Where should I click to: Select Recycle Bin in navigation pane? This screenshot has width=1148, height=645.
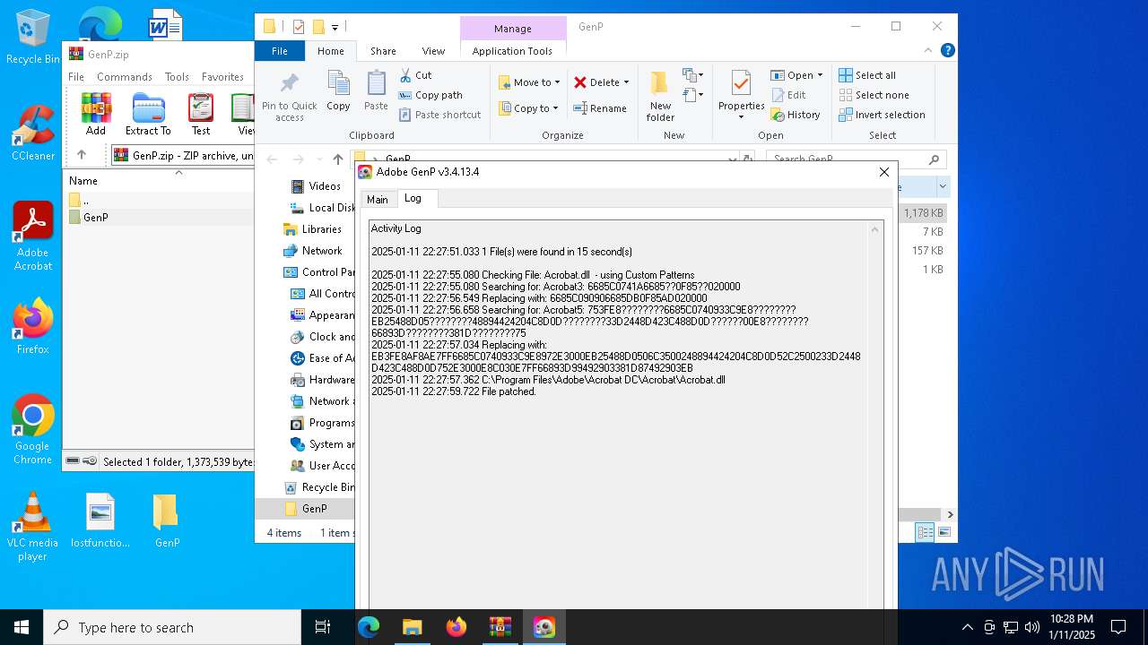pyautogui.click(x=319, y=487)
